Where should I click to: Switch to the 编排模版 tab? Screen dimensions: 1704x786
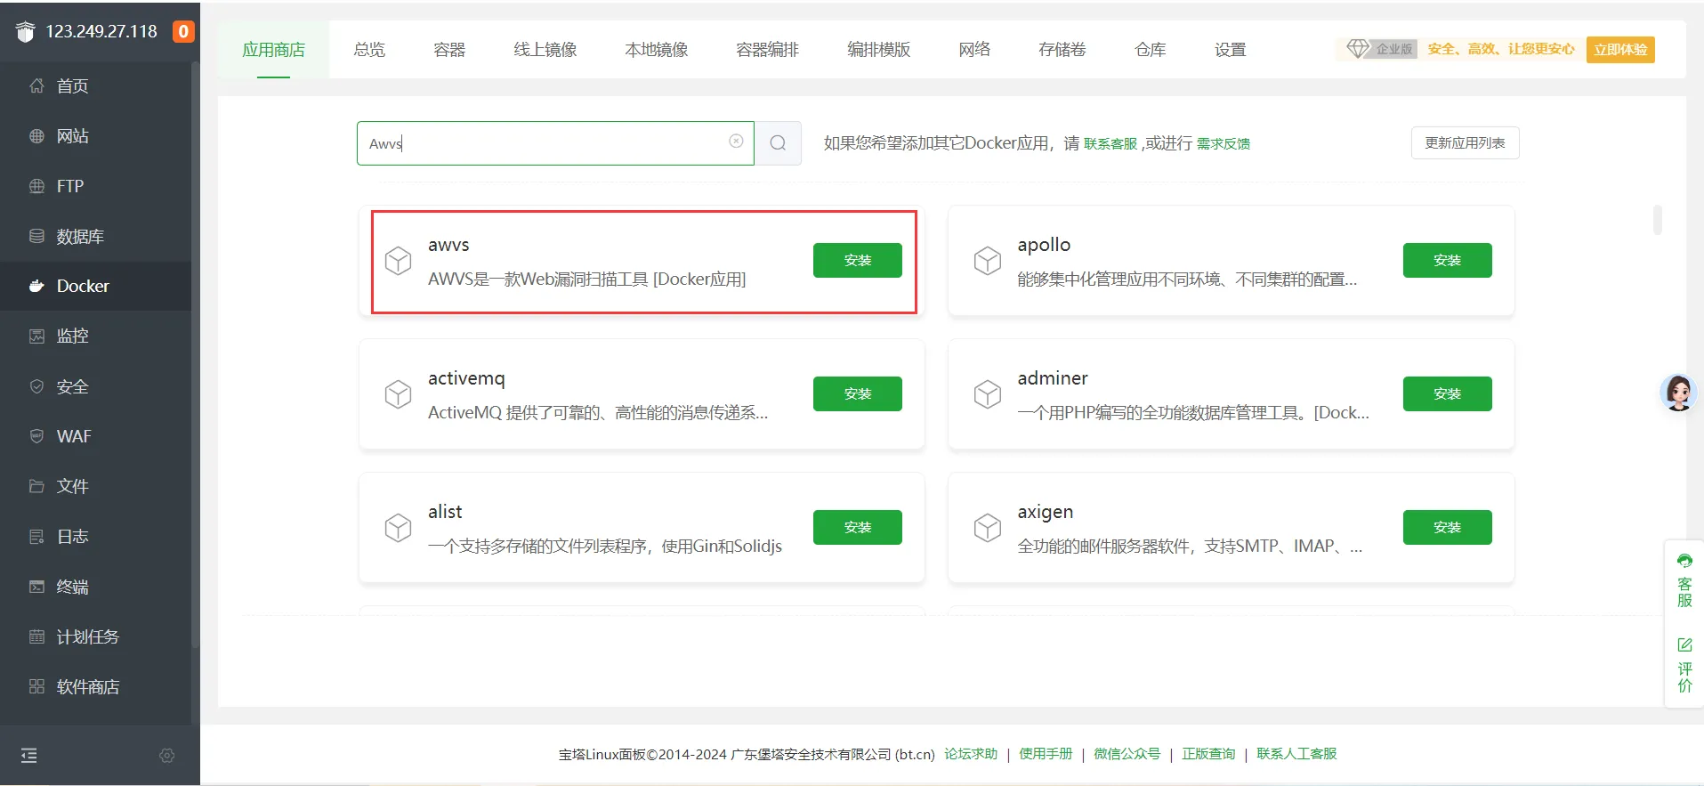pos(879,50)
